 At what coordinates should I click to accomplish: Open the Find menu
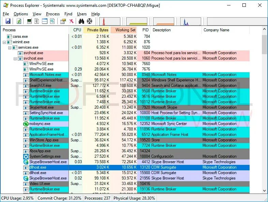pos(68,14)
